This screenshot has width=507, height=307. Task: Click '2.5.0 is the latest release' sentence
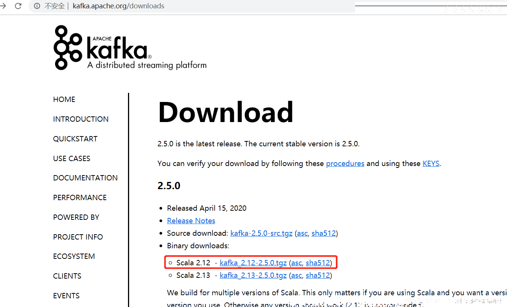point(199,144)
